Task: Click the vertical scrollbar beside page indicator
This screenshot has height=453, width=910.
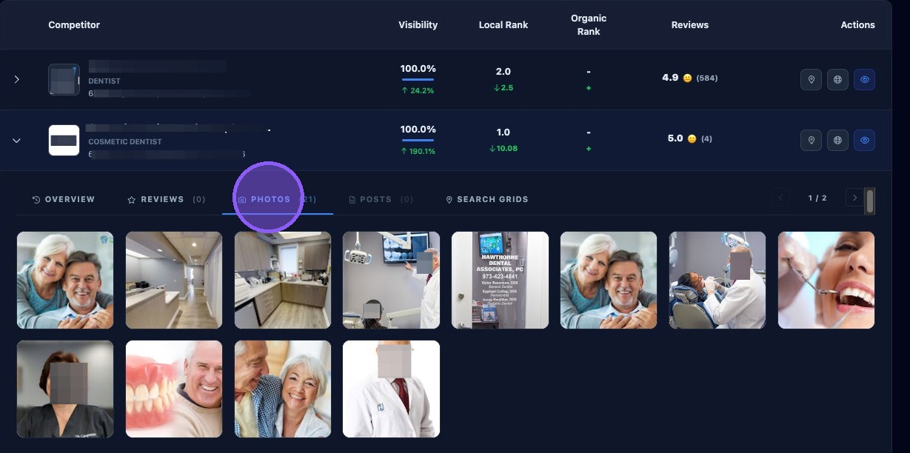Action: [870, 201]
